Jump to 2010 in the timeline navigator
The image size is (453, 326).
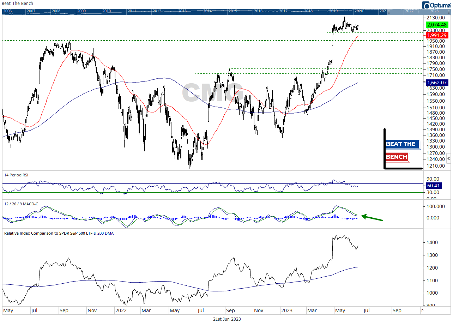(x=107, y=11)
